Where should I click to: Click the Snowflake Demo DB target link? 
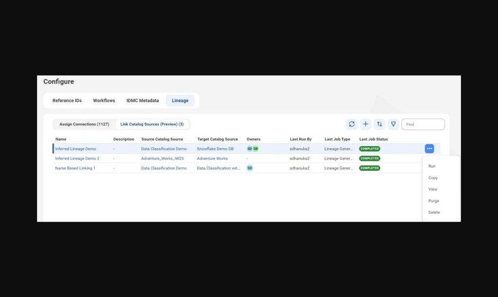click(215, 149)
